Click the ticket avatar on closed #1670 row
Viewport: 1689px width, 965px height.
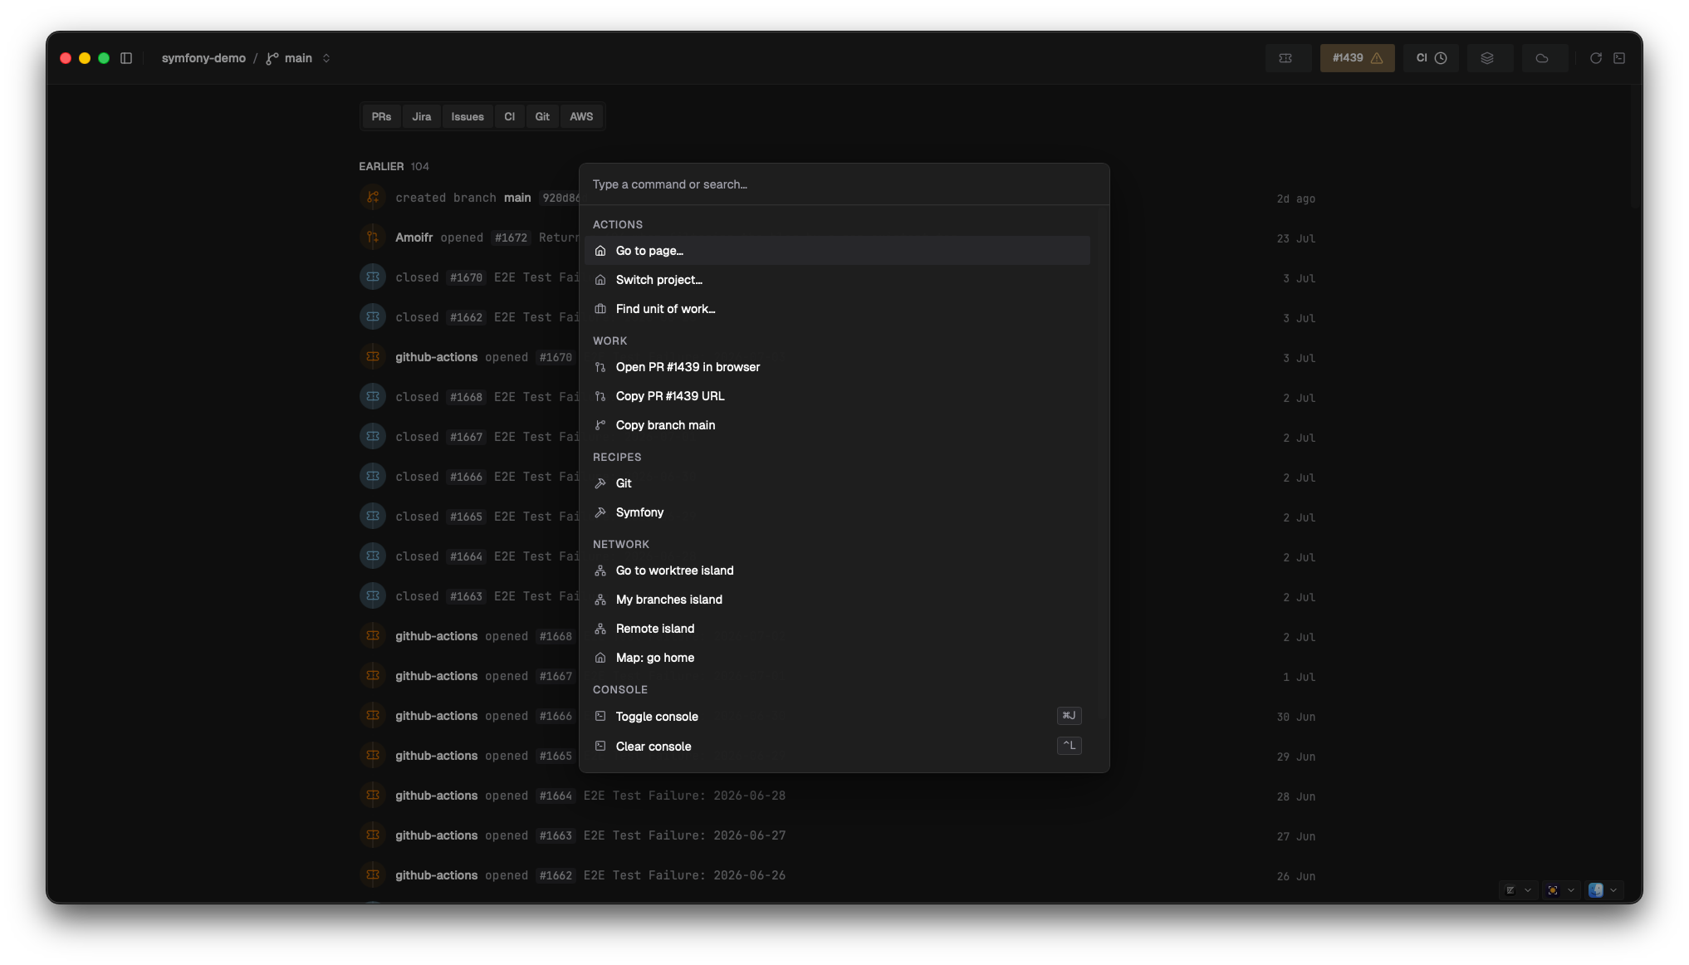point(373,277)
